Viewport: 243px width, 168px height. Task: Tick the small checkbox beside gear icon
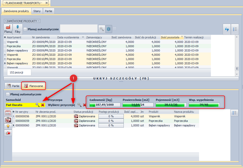(x=115, y=29)
